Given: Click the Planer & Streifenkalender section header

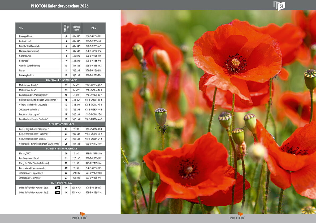Looking at the screenshot, I should click(60, 149).
